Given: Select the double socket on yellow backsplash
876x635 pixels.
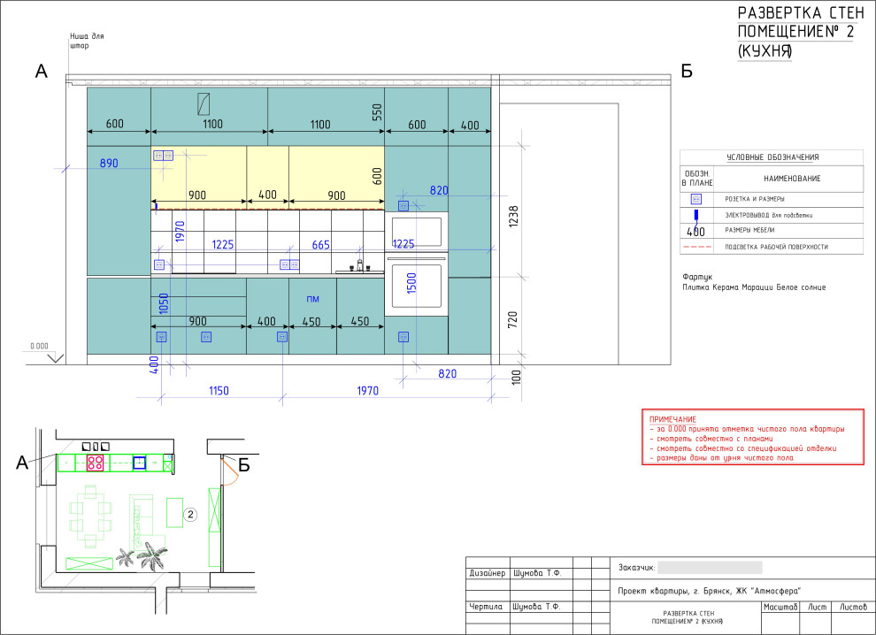Looking at the screenshot, I should (163, 156).
